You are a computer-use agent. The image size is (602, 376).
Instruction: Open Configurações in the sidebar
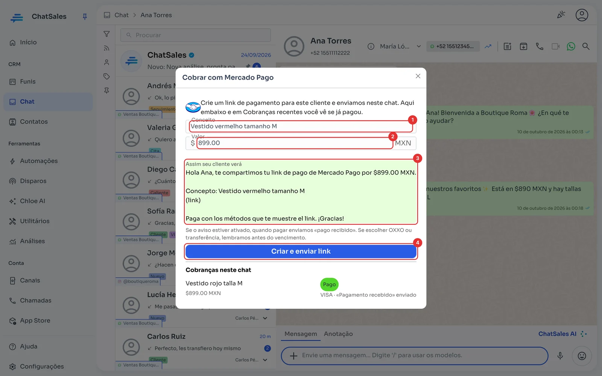48,367
